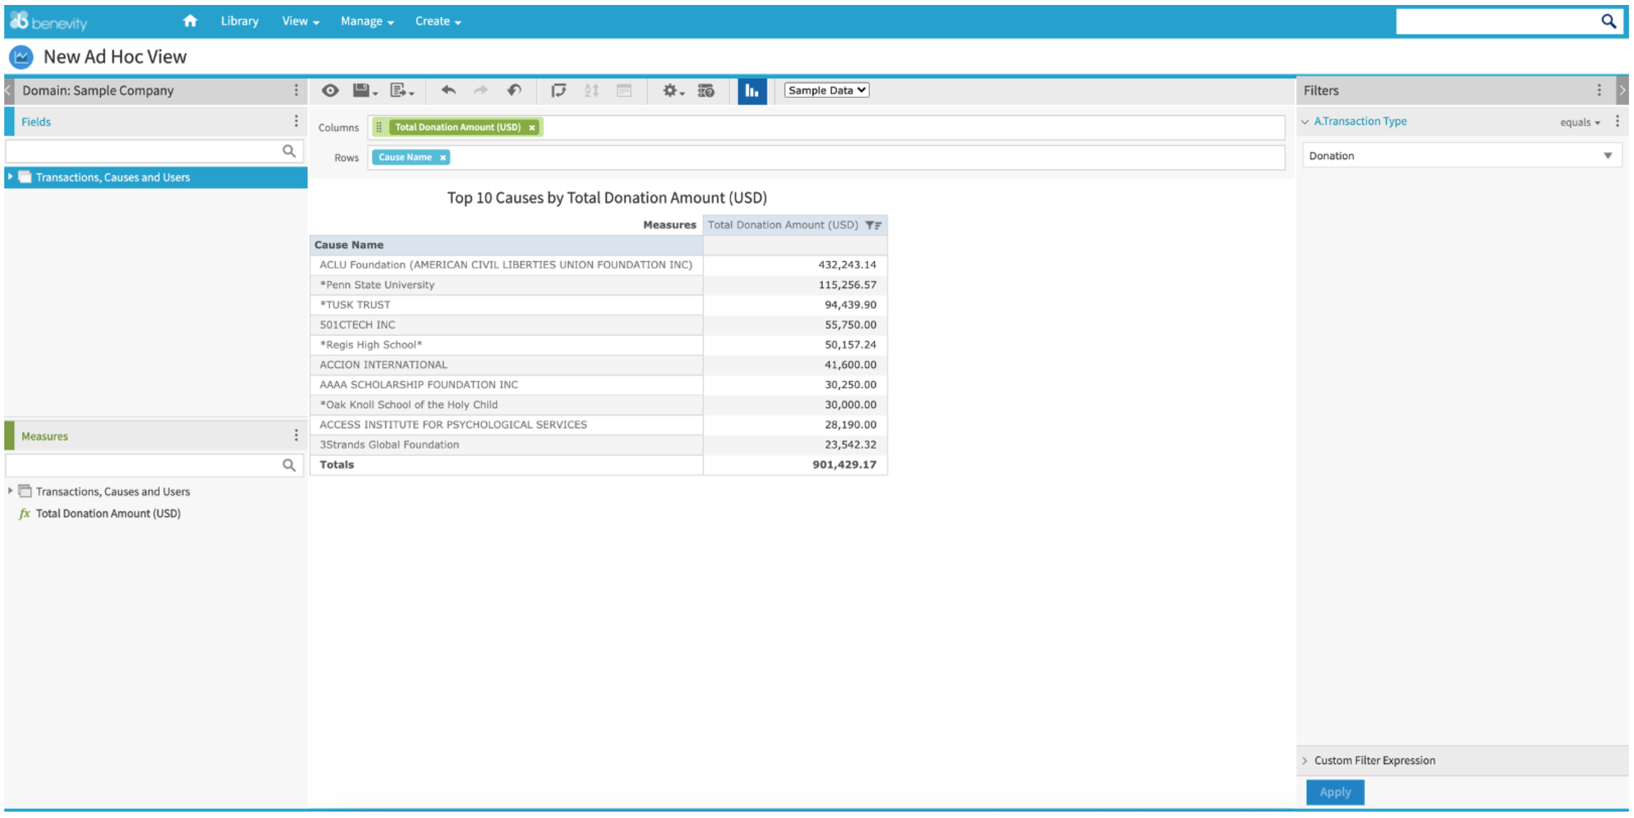Click the Undo All icon
This screenshot has height=818, width=1634.
click(514, 90)
